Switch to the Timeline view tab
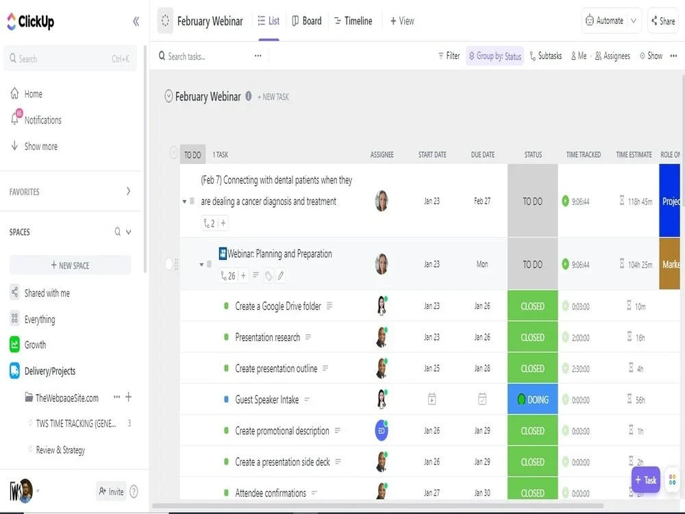The image size is (685, 514). point(353,21)
